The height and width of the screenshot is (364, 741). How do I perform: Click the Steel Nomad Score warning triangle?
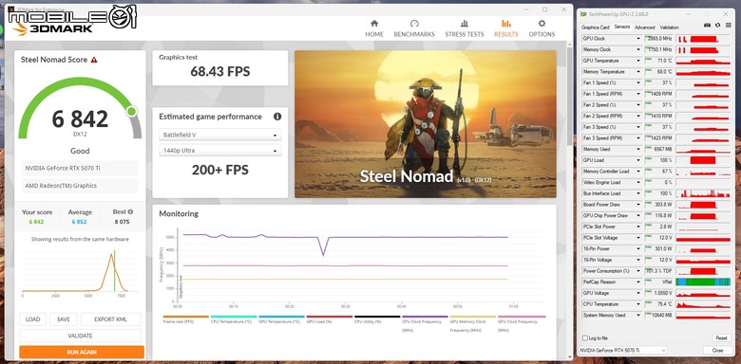[94, 60]
